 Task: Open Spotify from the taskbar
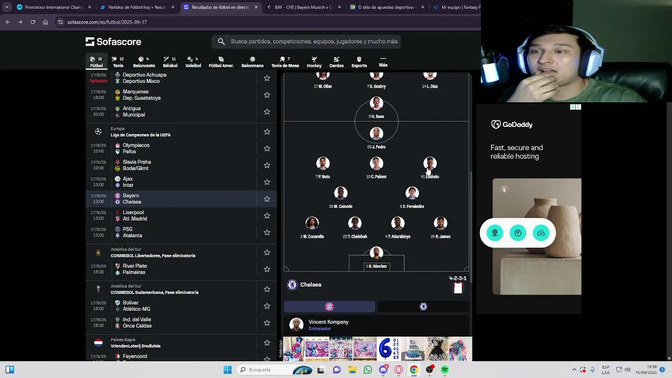[445, 370]
